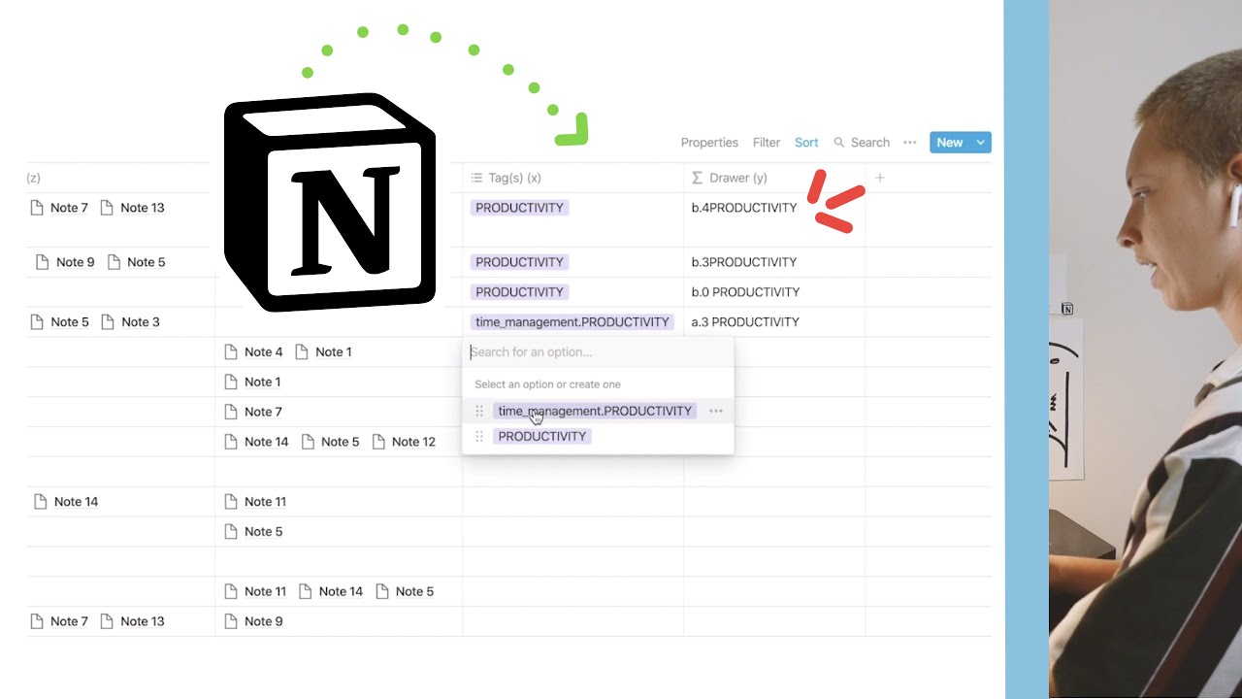Open the Properties menu

pos(709,142)
